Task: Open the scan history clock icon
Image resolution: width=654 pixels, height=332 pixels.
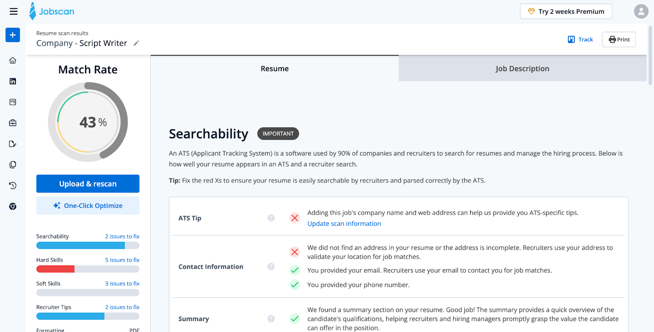Action: click(x=13, y=185)
